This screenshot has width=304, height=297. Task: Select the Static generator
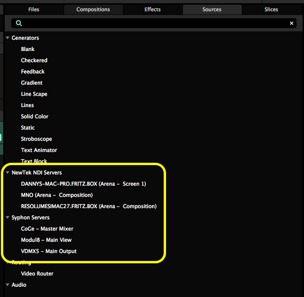[28, 128]
